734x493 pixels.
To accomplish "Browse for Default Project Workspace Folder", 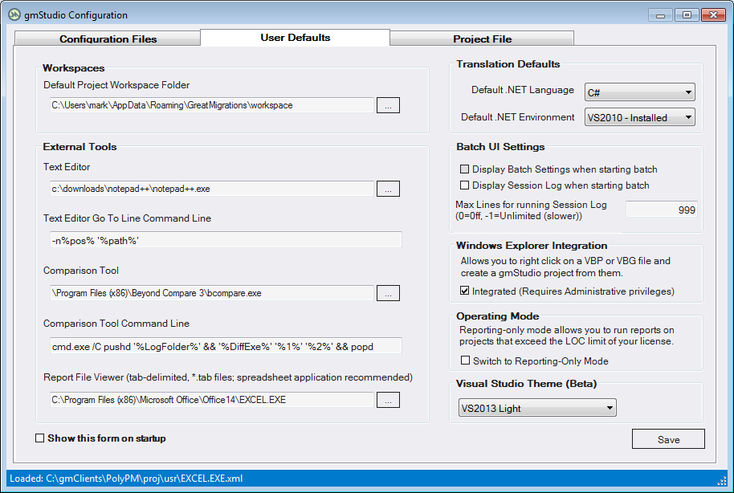I will 388,105.
